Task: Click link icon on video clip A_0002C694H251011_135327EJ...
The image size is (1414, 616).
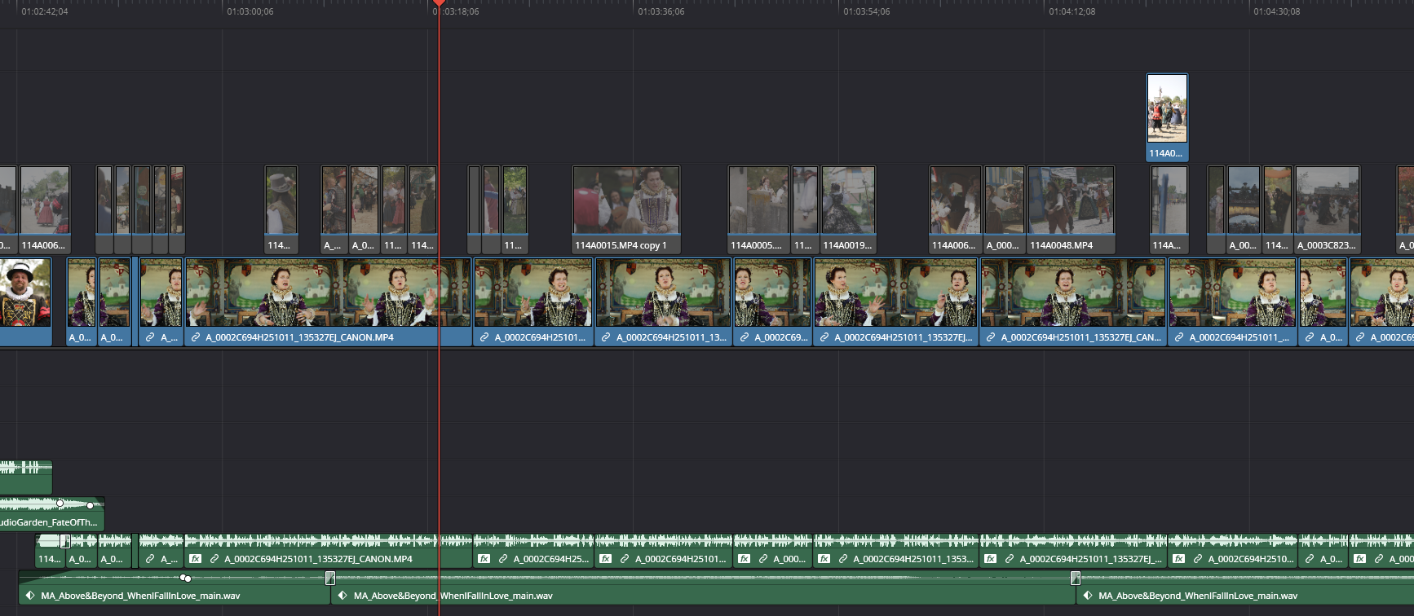Action: pyautogui.click(x=824, y=337)
